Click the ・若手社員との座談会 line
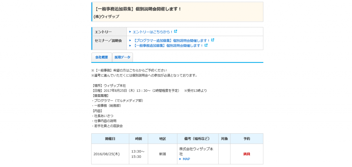 pyautogui.click(x=107, y=126)
